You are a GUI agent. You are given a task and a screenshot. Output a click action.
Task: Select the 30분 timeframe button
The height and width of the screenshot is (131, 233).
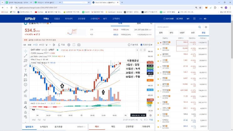pos(29,45)
